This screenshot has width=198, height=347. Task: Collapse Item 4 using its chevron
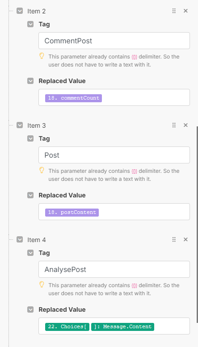(x=20, y=239)
